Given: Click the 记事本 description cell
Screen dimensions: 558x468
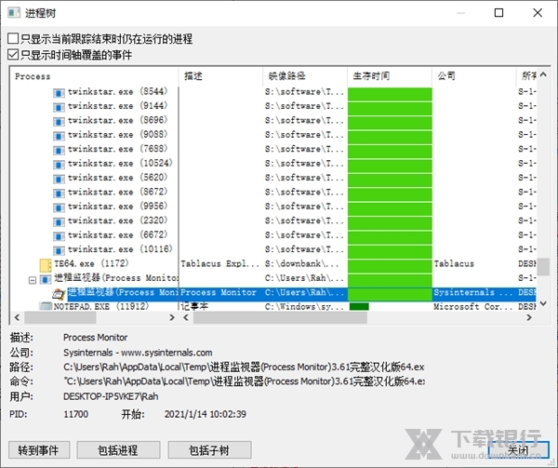Looking at the screenshot, I should coord(194,306).
